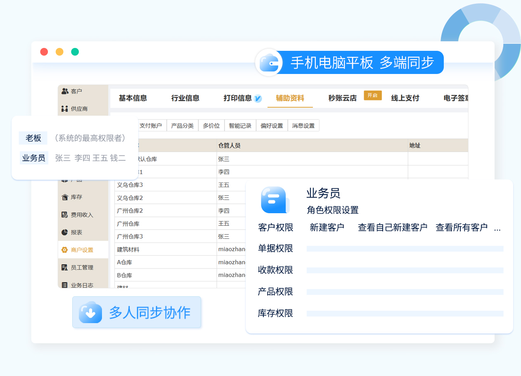This screenshot has height=376, width=521.
Task: Open 供应商 via its sidebar icon
Action: coord(65,109)
